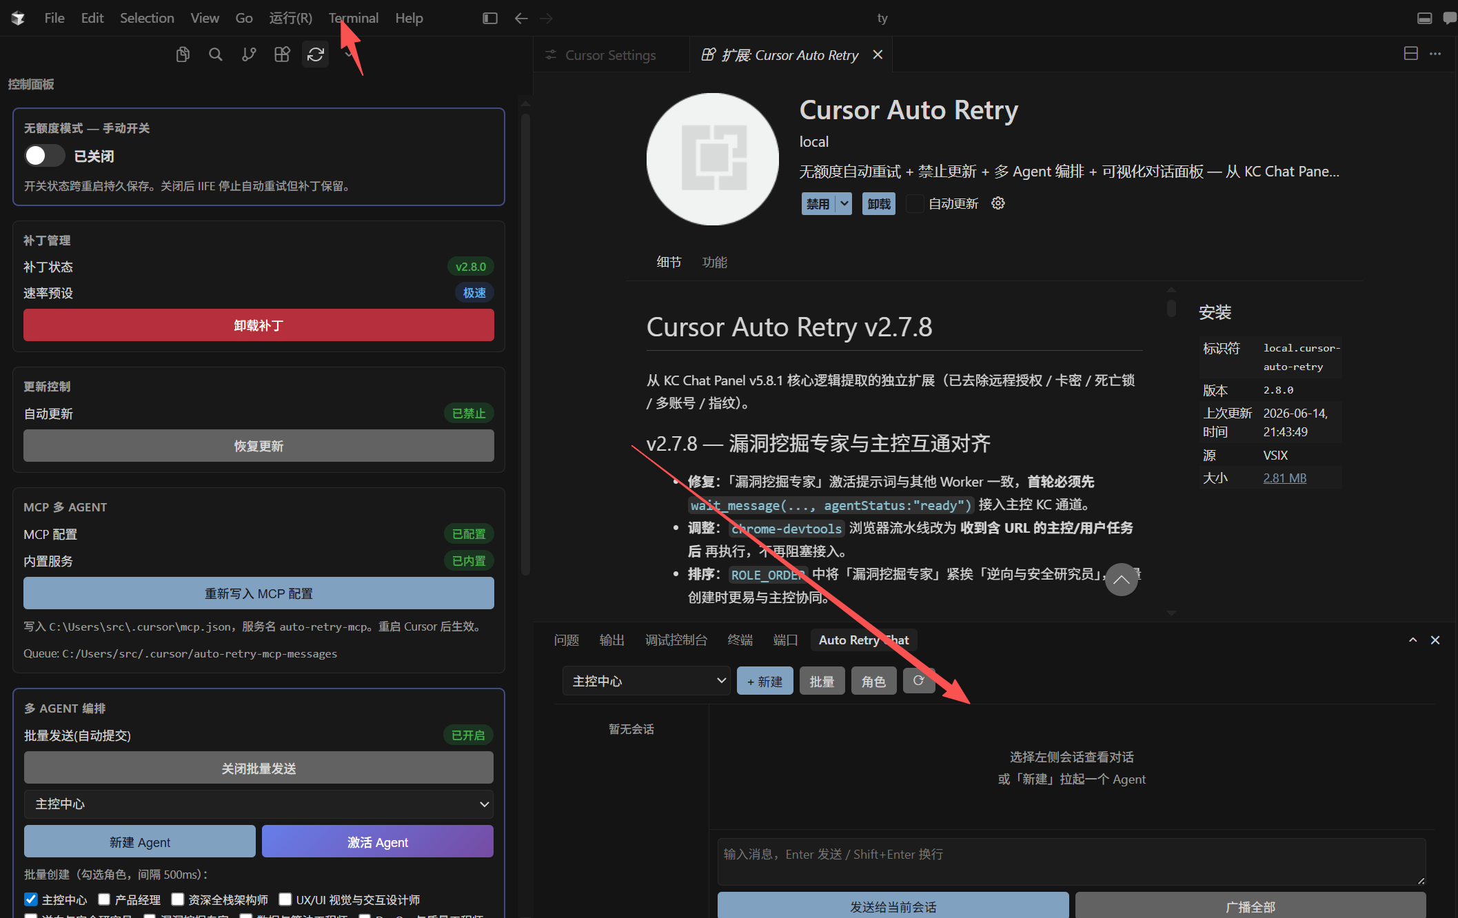
Task: Select the 细节 tab
Action: tap(669, 262)
